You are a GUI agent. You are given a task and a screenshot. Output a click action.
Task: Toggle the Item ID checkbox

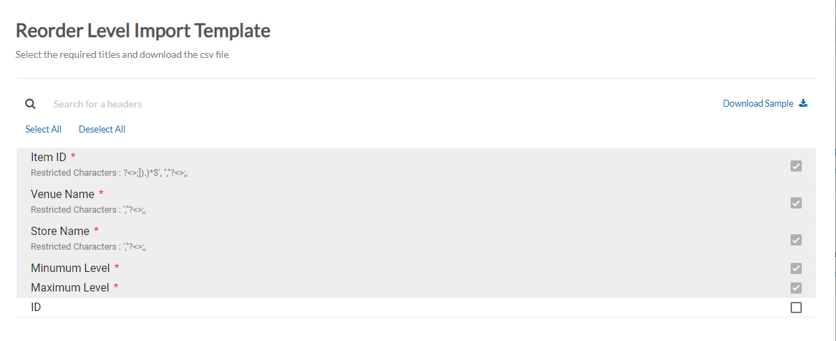[796, 166]
